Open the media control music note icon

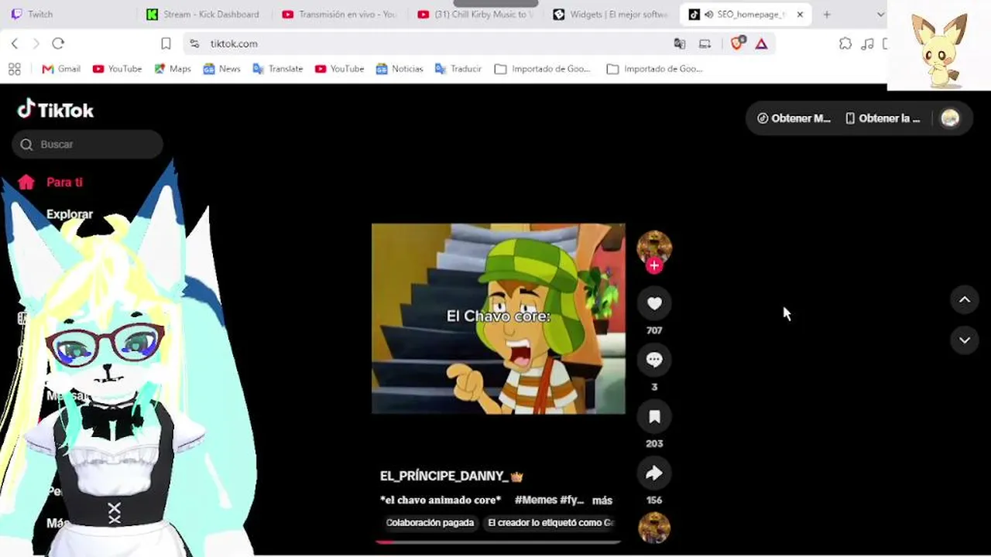[x=868, y=43]
